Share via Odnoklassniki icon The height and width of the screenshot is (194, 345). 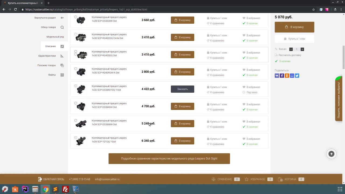coord(287,76)
